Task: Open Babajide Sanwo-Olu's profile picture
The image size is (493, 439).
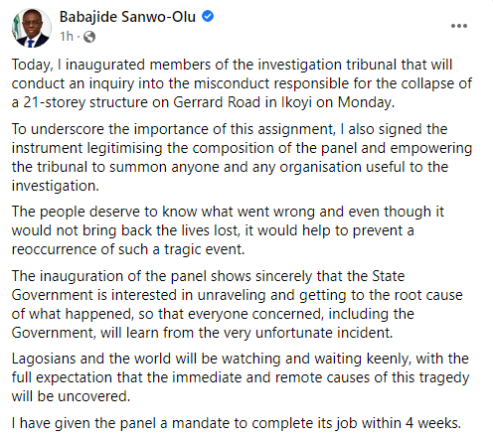Action: point(32,28)
